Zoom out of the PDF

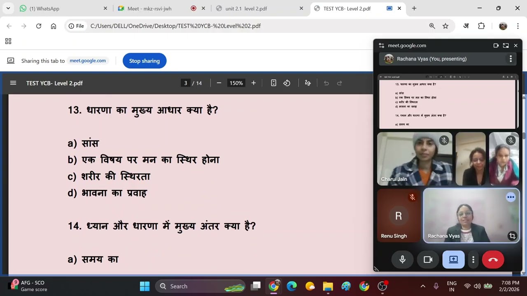pos(219,83)
